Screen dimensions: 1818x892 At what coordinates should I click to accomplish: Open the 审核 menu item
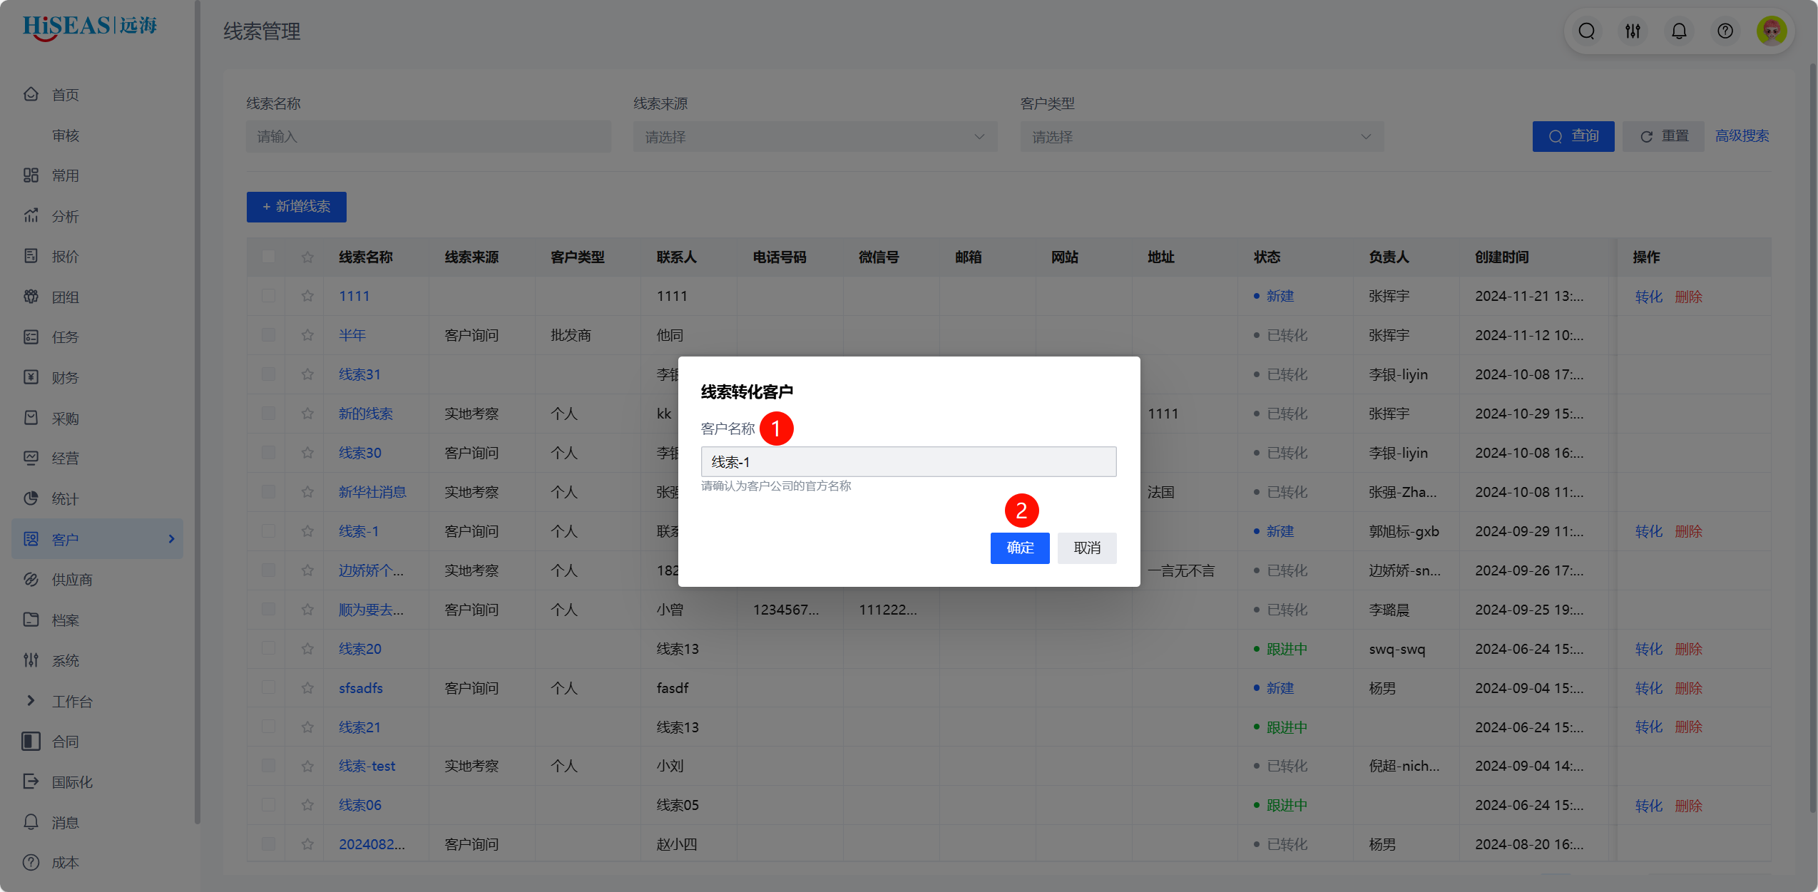point(65,135)
